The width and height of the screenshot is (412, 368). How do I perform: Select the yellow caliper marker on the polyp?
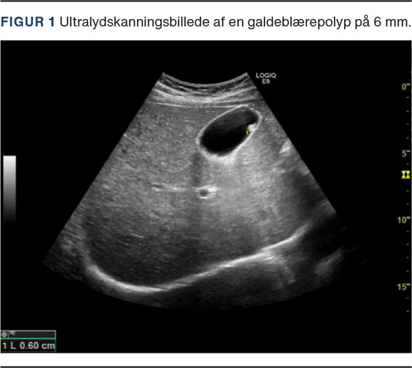click(249, 130)
